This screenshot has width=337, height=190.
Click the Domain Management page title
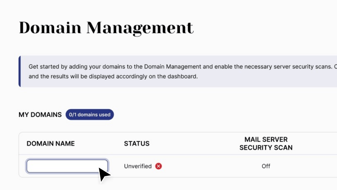click(x=106, y=27)
